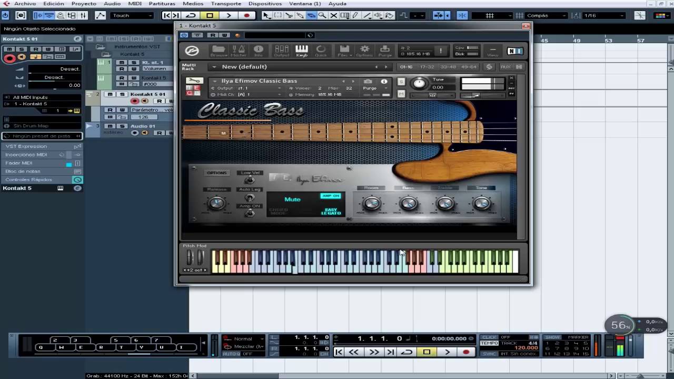
Task: Adjust the Room amp knob
Action: tap(372, 203)
